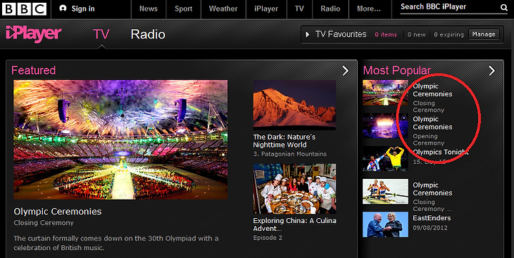Open the Olympics Tonight athletes thumbnail
This screenshot has width=514, height=258.
tap(385, 158)
